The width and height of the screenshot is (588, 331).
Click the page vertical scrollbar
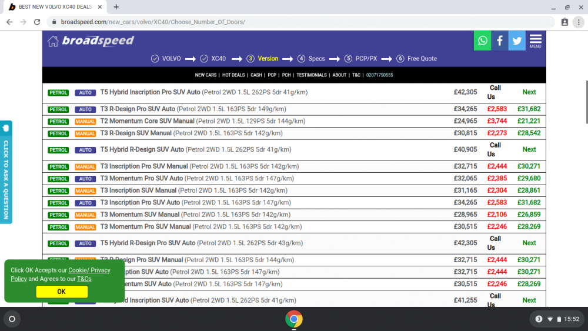[x=586, y=102]
